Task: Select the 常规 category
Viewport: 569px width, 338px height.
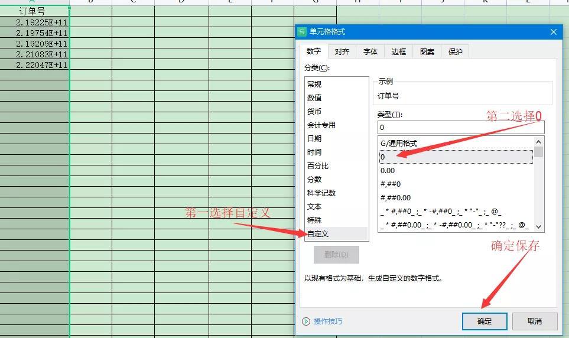Action: click(336, 84)
